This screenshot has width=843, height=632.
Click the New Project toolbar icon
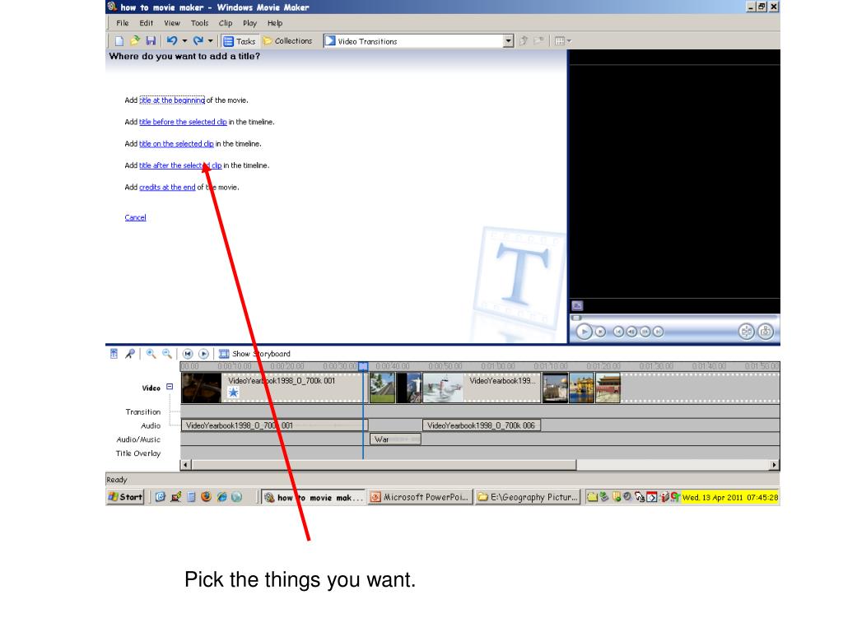pos(119,41)
